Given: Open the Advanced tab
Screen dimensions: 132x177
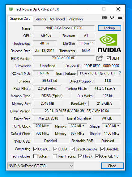Looking at the screenshot, I should pos(57,19).
